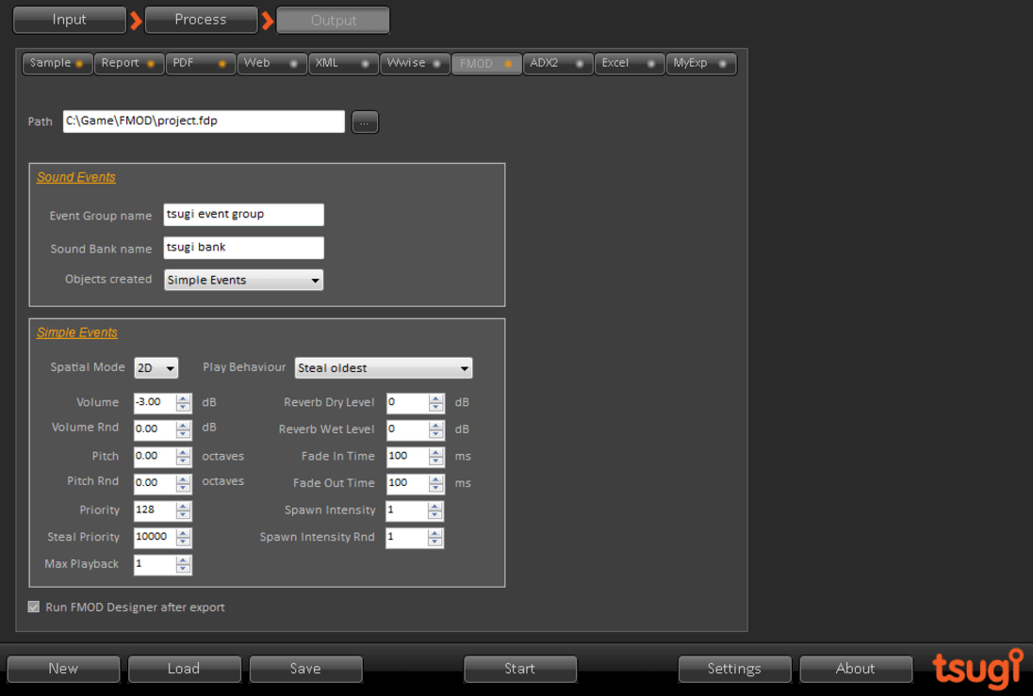Click the Start button
Screen dimensions: 1033x696
pyautogui.click(x=519, y=669)
